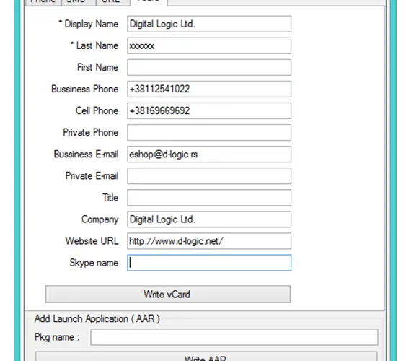Click the Pkg name text field

pos(234,337)
